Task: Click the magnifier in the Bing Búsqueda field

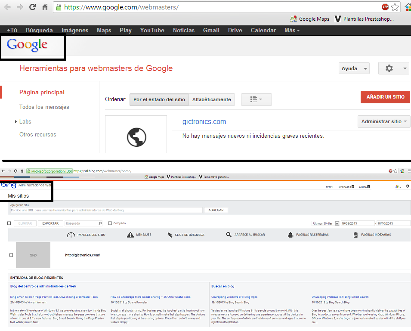Action: click(x=100, y=223)
